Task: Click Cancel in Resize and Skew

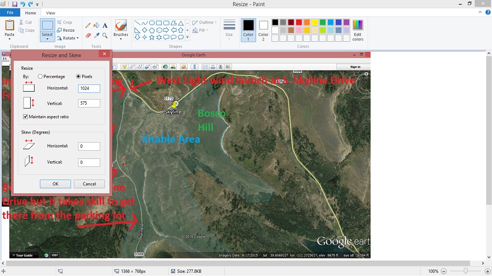Action: click(89, 184)
